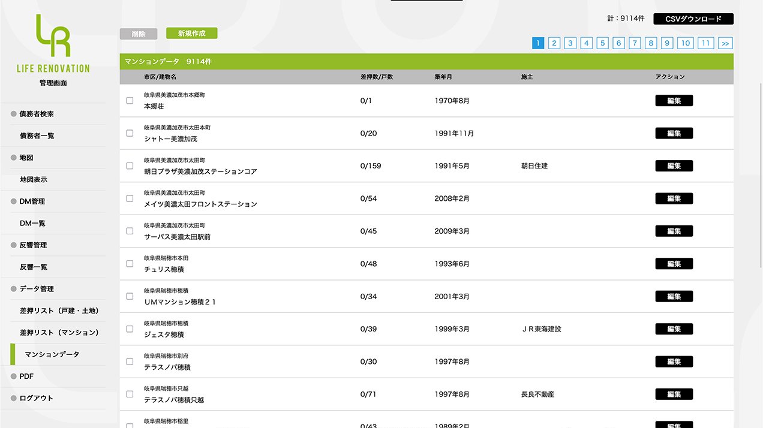Screen dimensions: 763x428
Task: Jump to page 5 in pagination
Action: point(603,43)
